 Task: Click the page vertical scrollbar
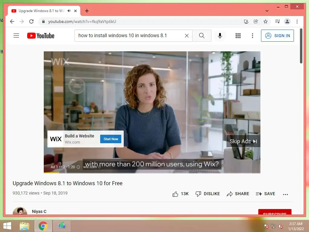click(x=301, y=46)
